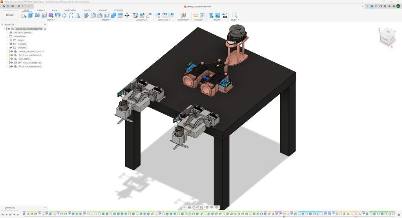Select the Chamfer tool
Image resolution: width=402 pixels, height=218 pixels.
100,15
